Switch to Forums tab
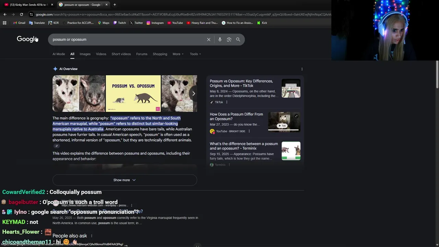The width and height of the screenshot is (439, 247). pos(142,54)
